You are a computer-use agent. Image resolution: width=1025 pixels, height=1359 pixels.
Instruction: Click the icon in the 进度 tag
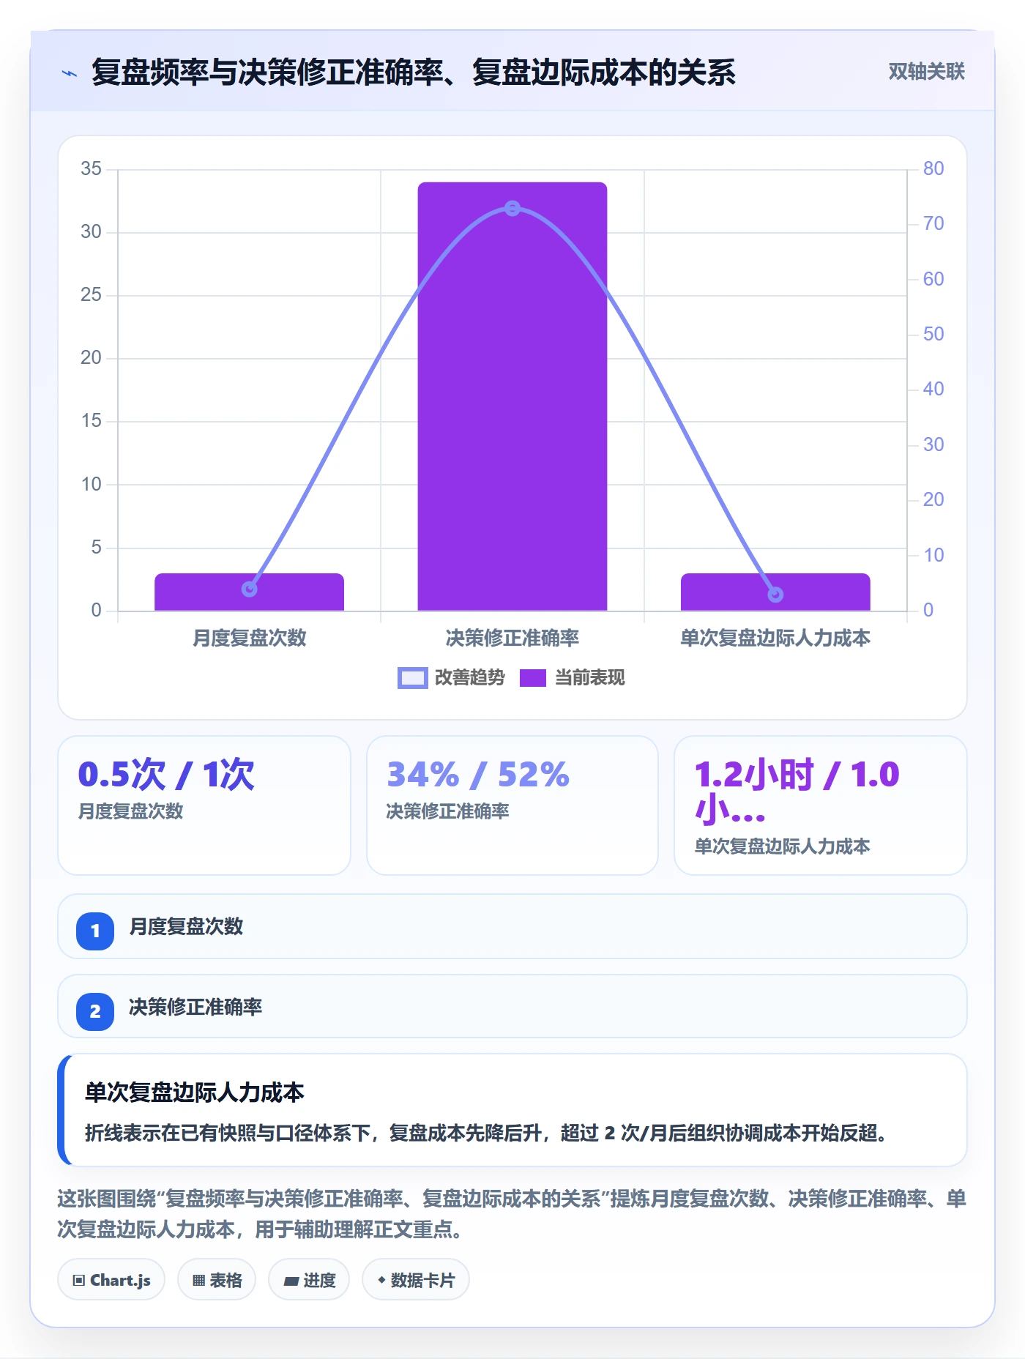click(291, 1281)
